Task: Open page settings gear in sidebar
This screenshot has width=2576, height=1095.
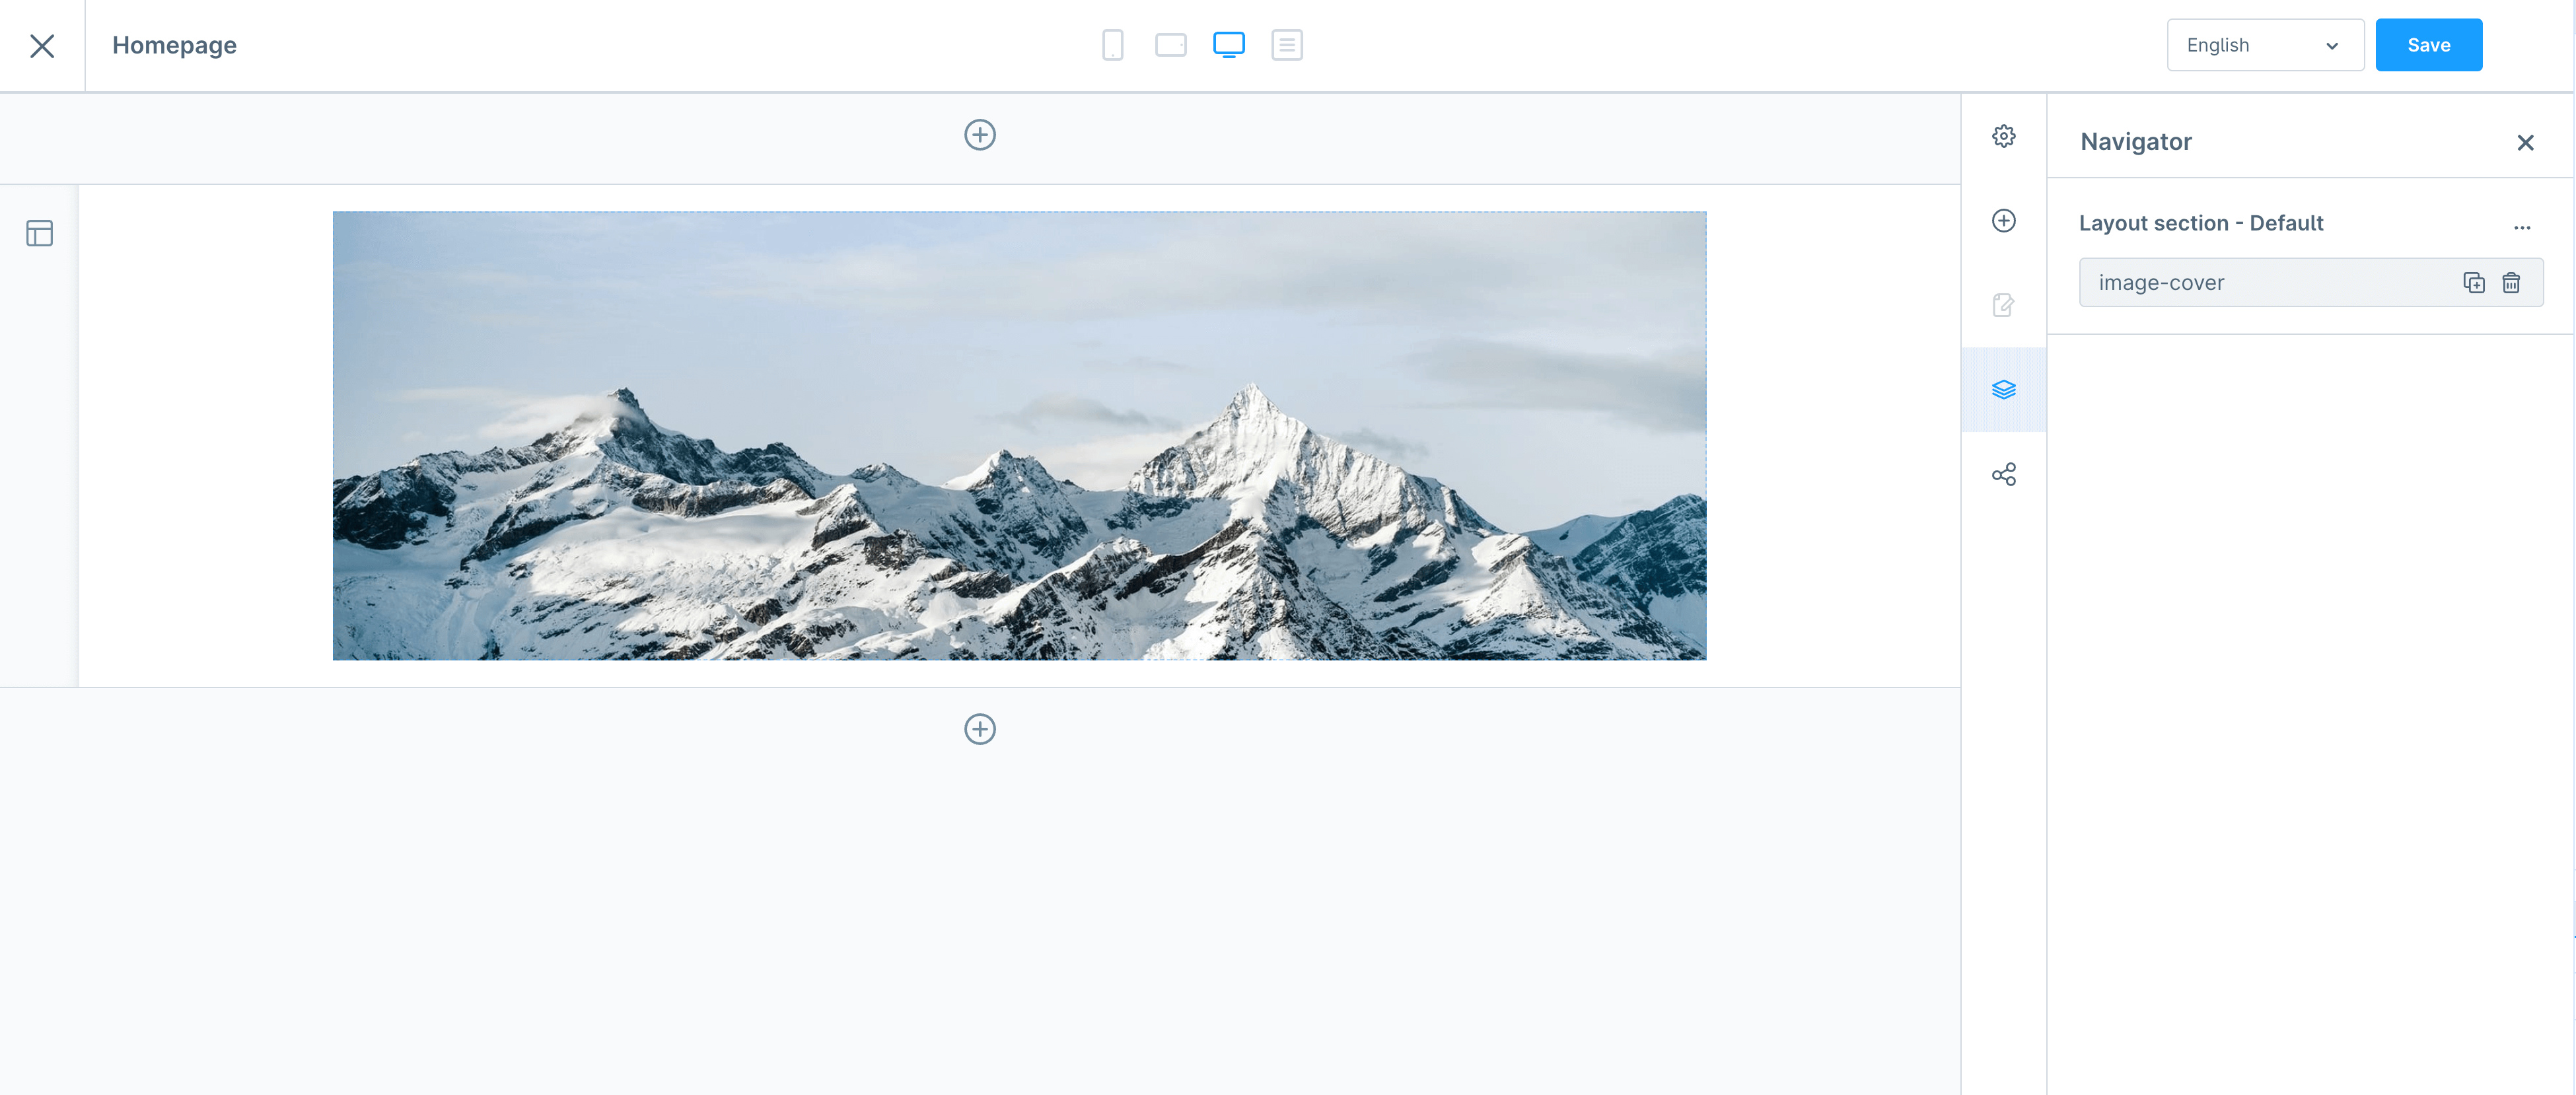Action: coord(2003,136)
